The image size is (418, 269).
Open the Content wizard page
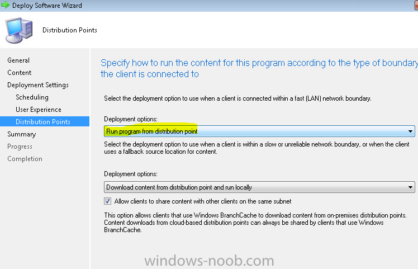[x=20, y=73]
